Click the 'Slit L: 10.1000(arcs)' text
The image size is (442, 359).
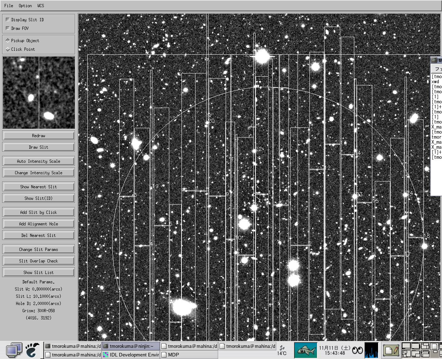[x=38, y=296]
